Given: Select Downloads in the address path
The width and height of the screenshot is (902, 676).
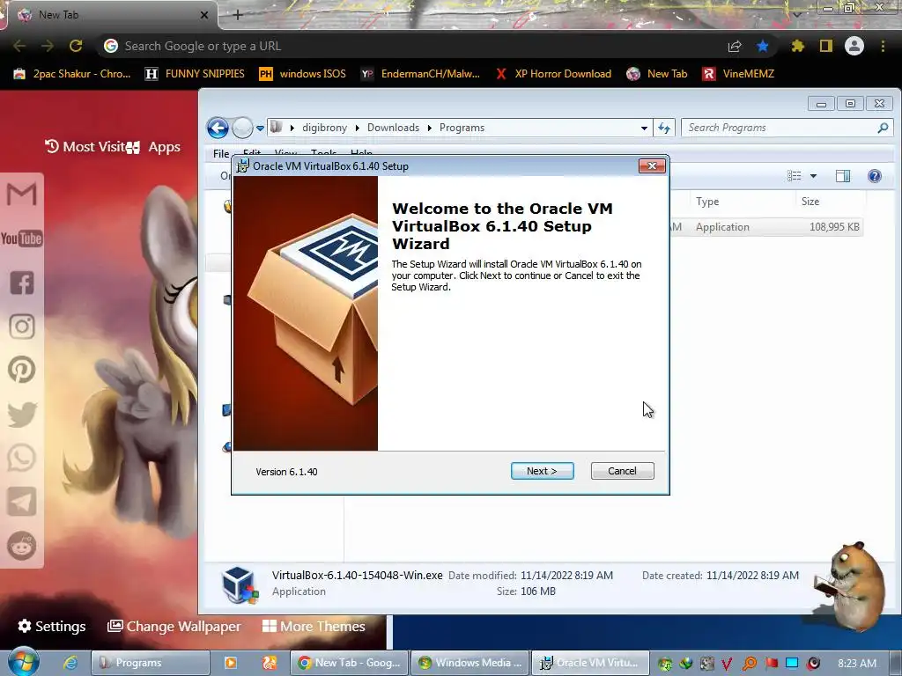Looking at the screenshot, I should (393, 128).
